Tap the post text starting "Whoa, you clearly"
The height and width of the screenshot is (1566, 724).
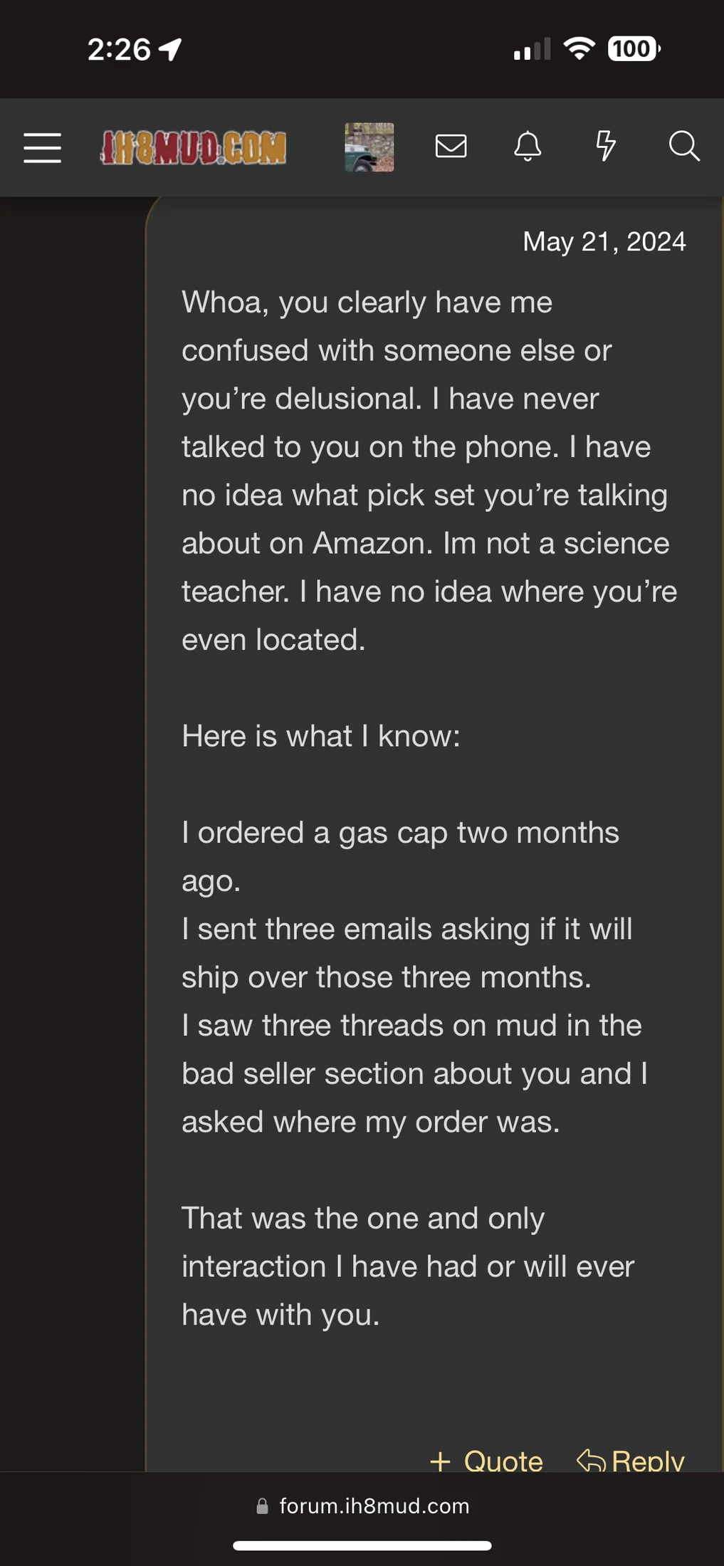(367, 303)
